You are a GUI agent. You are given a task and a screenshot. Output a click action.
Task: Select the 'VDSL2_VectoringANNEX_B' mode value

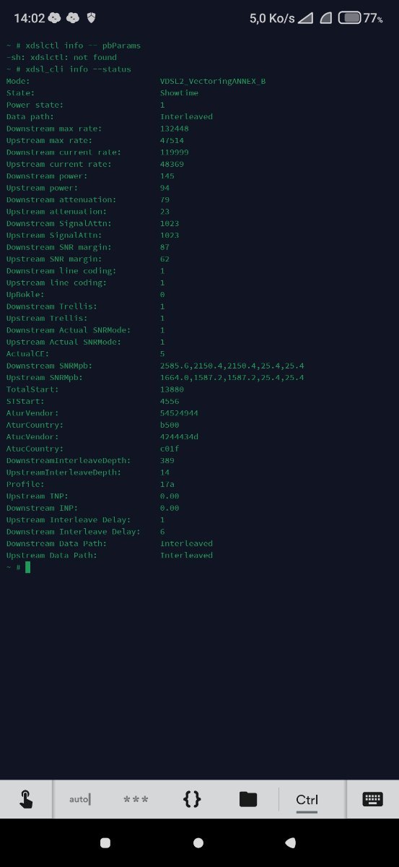point(213,81)
